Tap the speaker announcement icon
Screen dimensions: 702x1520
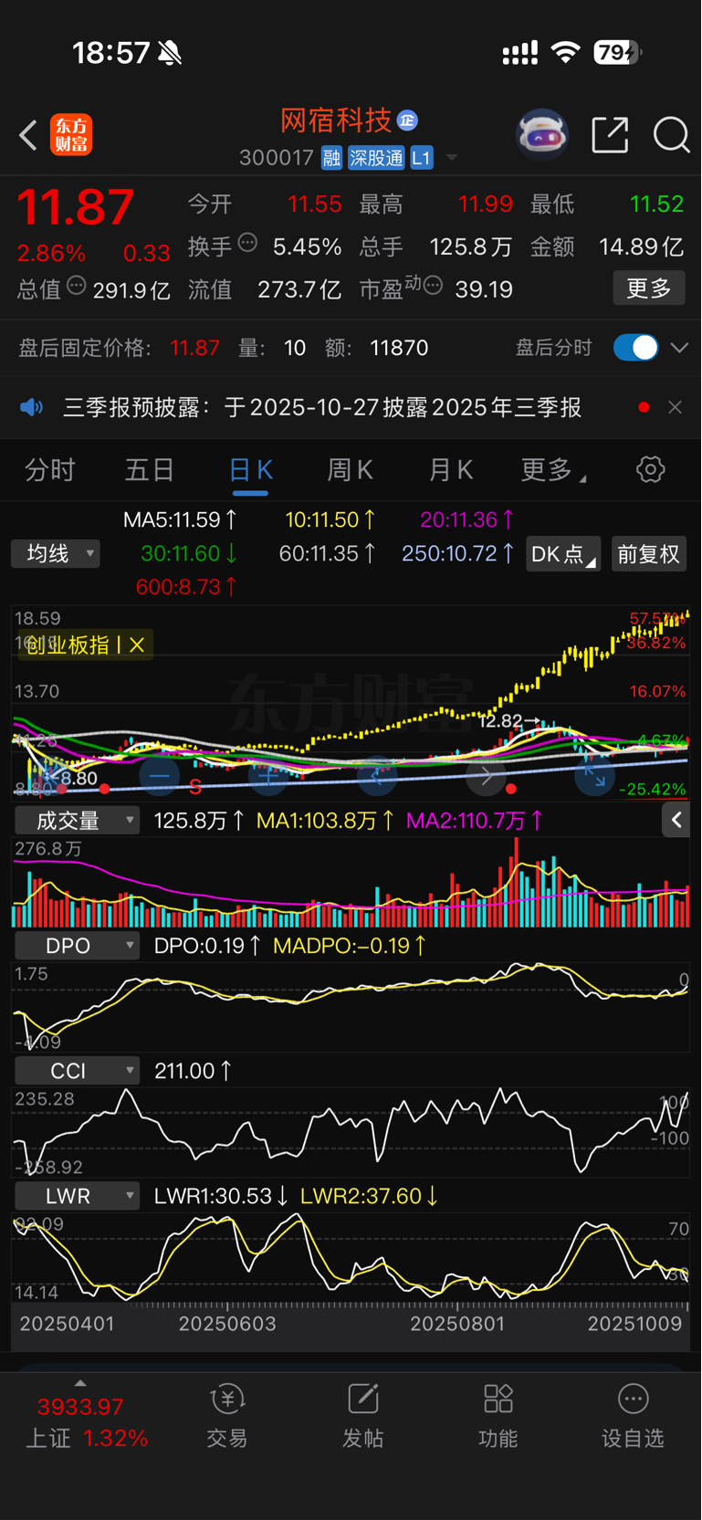point(32,407)
